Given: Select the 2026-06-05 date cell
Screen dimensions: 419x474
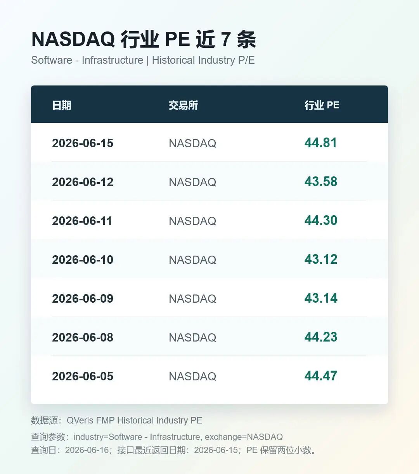Looking at the screenshot, I should point(83,376).
